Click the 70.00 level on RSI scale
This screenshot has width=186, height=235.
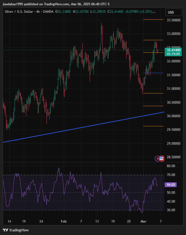[x=171, y=175]
